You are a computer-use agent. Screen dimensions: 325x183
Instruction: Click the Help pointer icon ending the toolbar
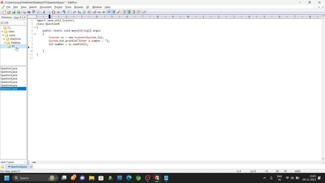[144, 12]
